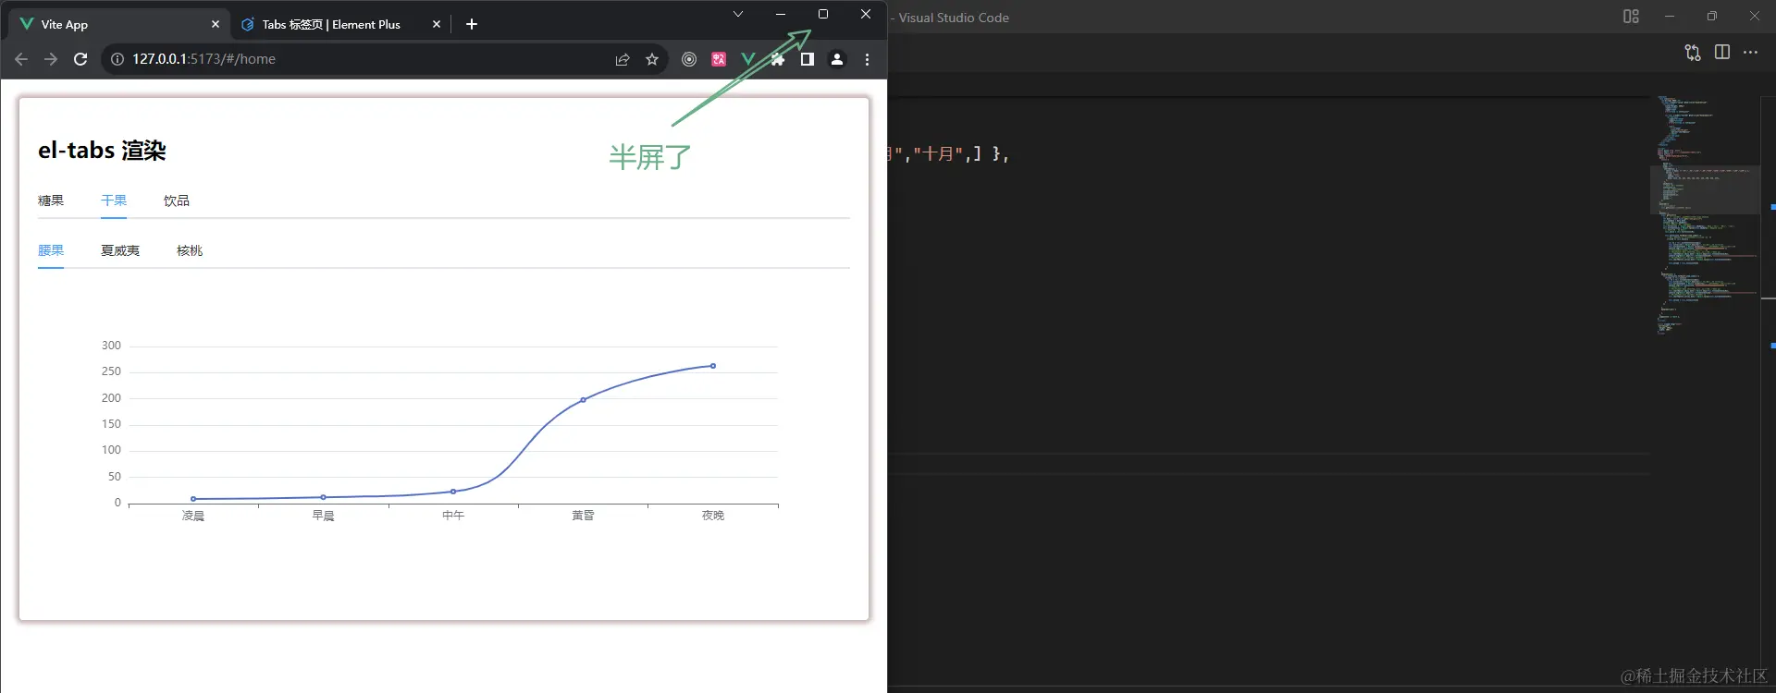Click the chart data point above 早晨
This screenshot has width=1776, height=693.
[x=323, y=497]
